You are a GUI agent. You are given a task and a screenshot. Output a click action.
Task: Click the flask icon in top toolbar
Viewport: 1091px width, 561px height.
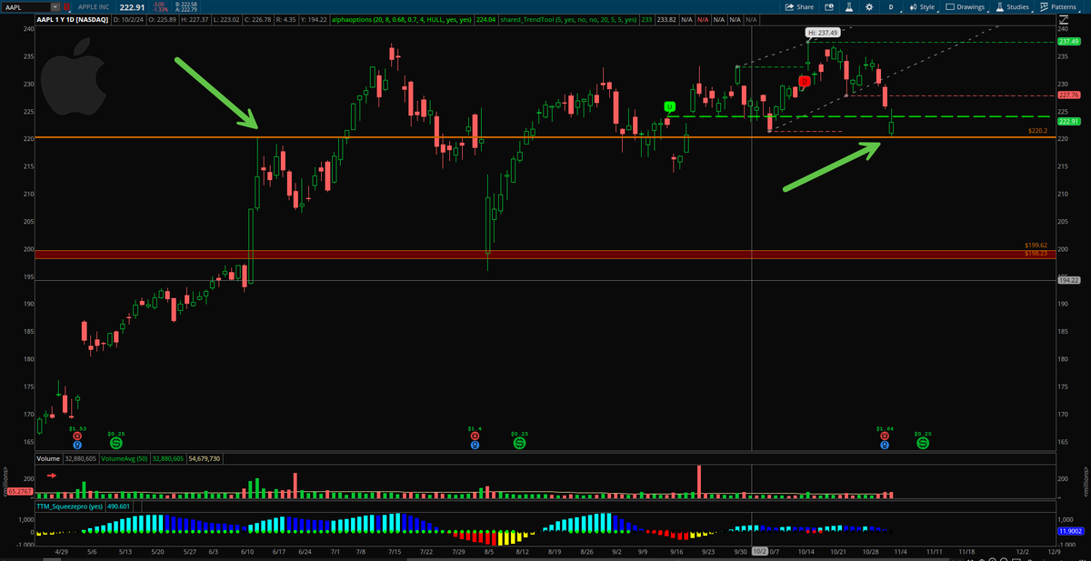850,6
